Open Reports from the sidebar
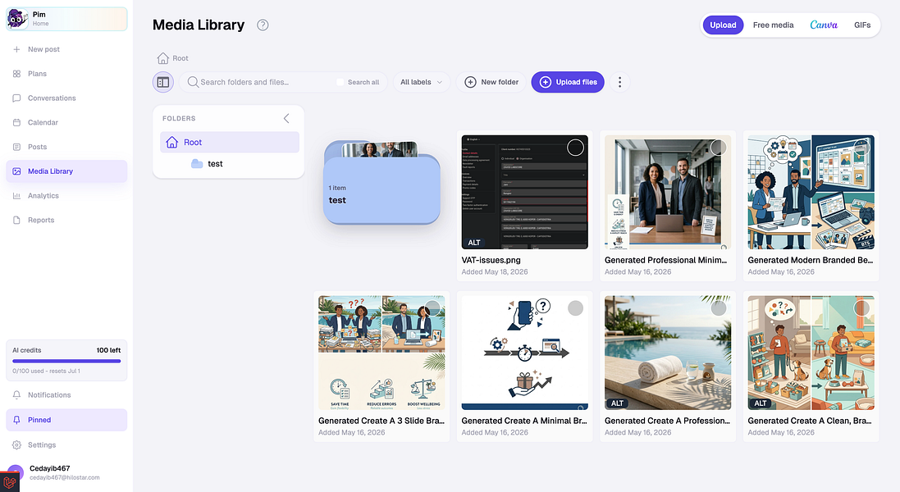This screenshot has height=492, width=900. pyautogui.click(x=66, y=221)
